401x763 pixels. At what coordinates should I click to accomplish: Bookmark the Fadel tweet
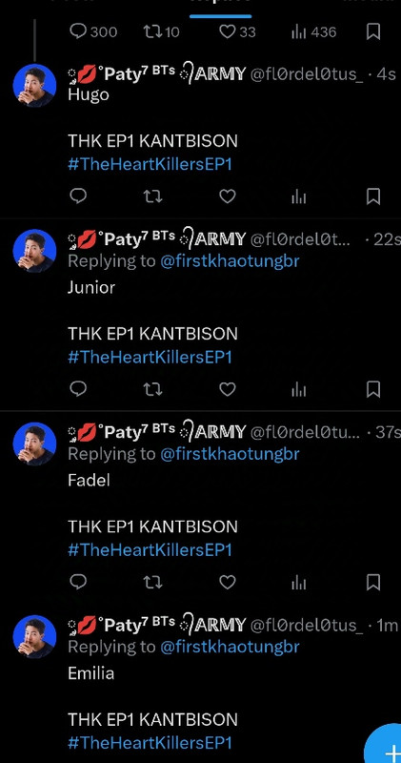click(372, 582)
